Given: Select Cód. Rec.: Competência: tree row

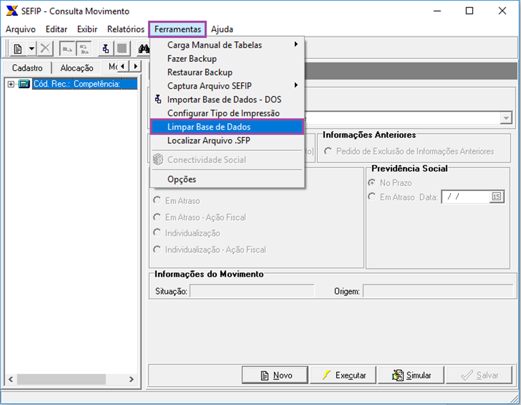Looking at the screenshot, I should tap(85, 84).
